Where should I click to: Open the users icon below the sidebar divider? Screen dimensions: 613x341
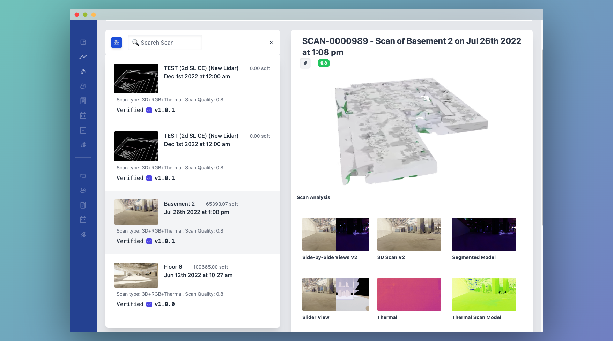click(83, 190)
